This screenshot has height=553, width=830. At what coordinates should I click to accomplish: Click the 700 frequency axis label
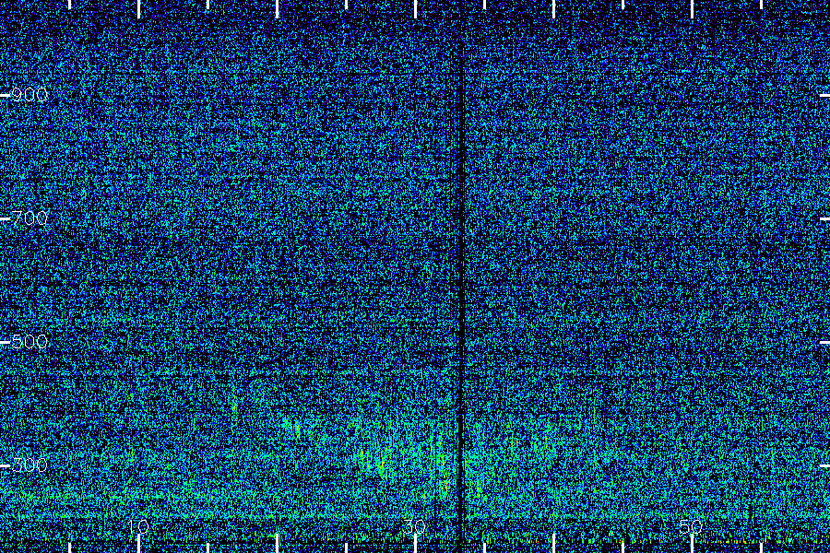tap(30, 218)
